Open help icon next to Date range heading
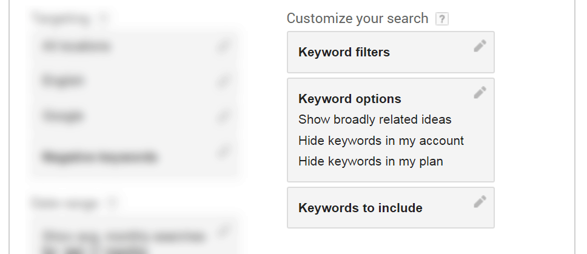This screenshot has height=254, width=587. [112, 203]
